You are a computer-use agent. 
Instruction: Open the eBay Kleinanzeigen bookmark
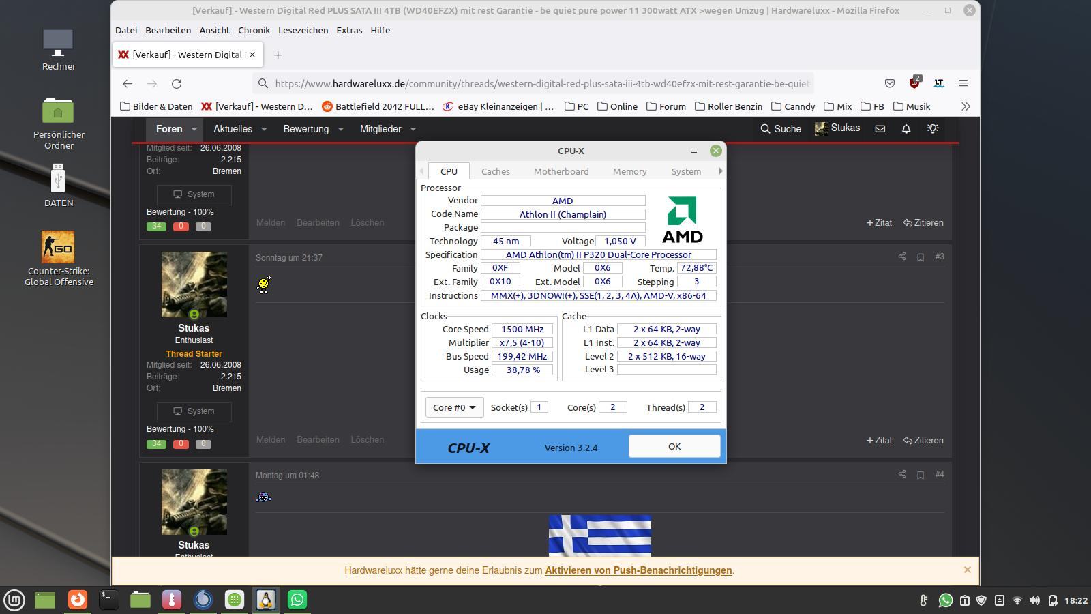coord(498,106)
